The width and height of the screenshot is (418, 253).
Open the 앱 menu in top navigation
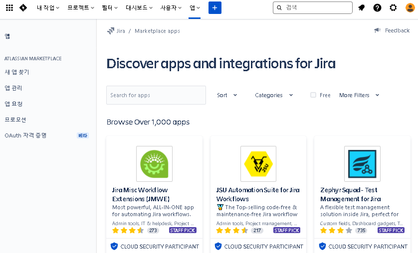point(195,7)
